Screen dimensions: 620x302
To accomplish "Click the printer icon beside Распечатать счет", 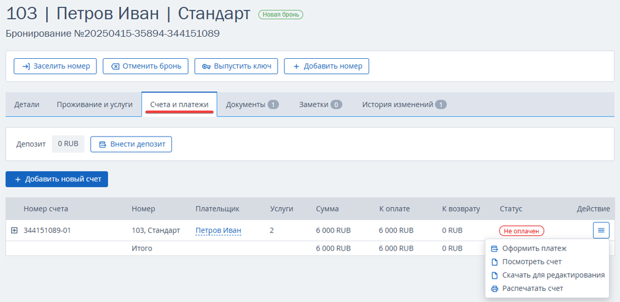I will click(494, 289).
